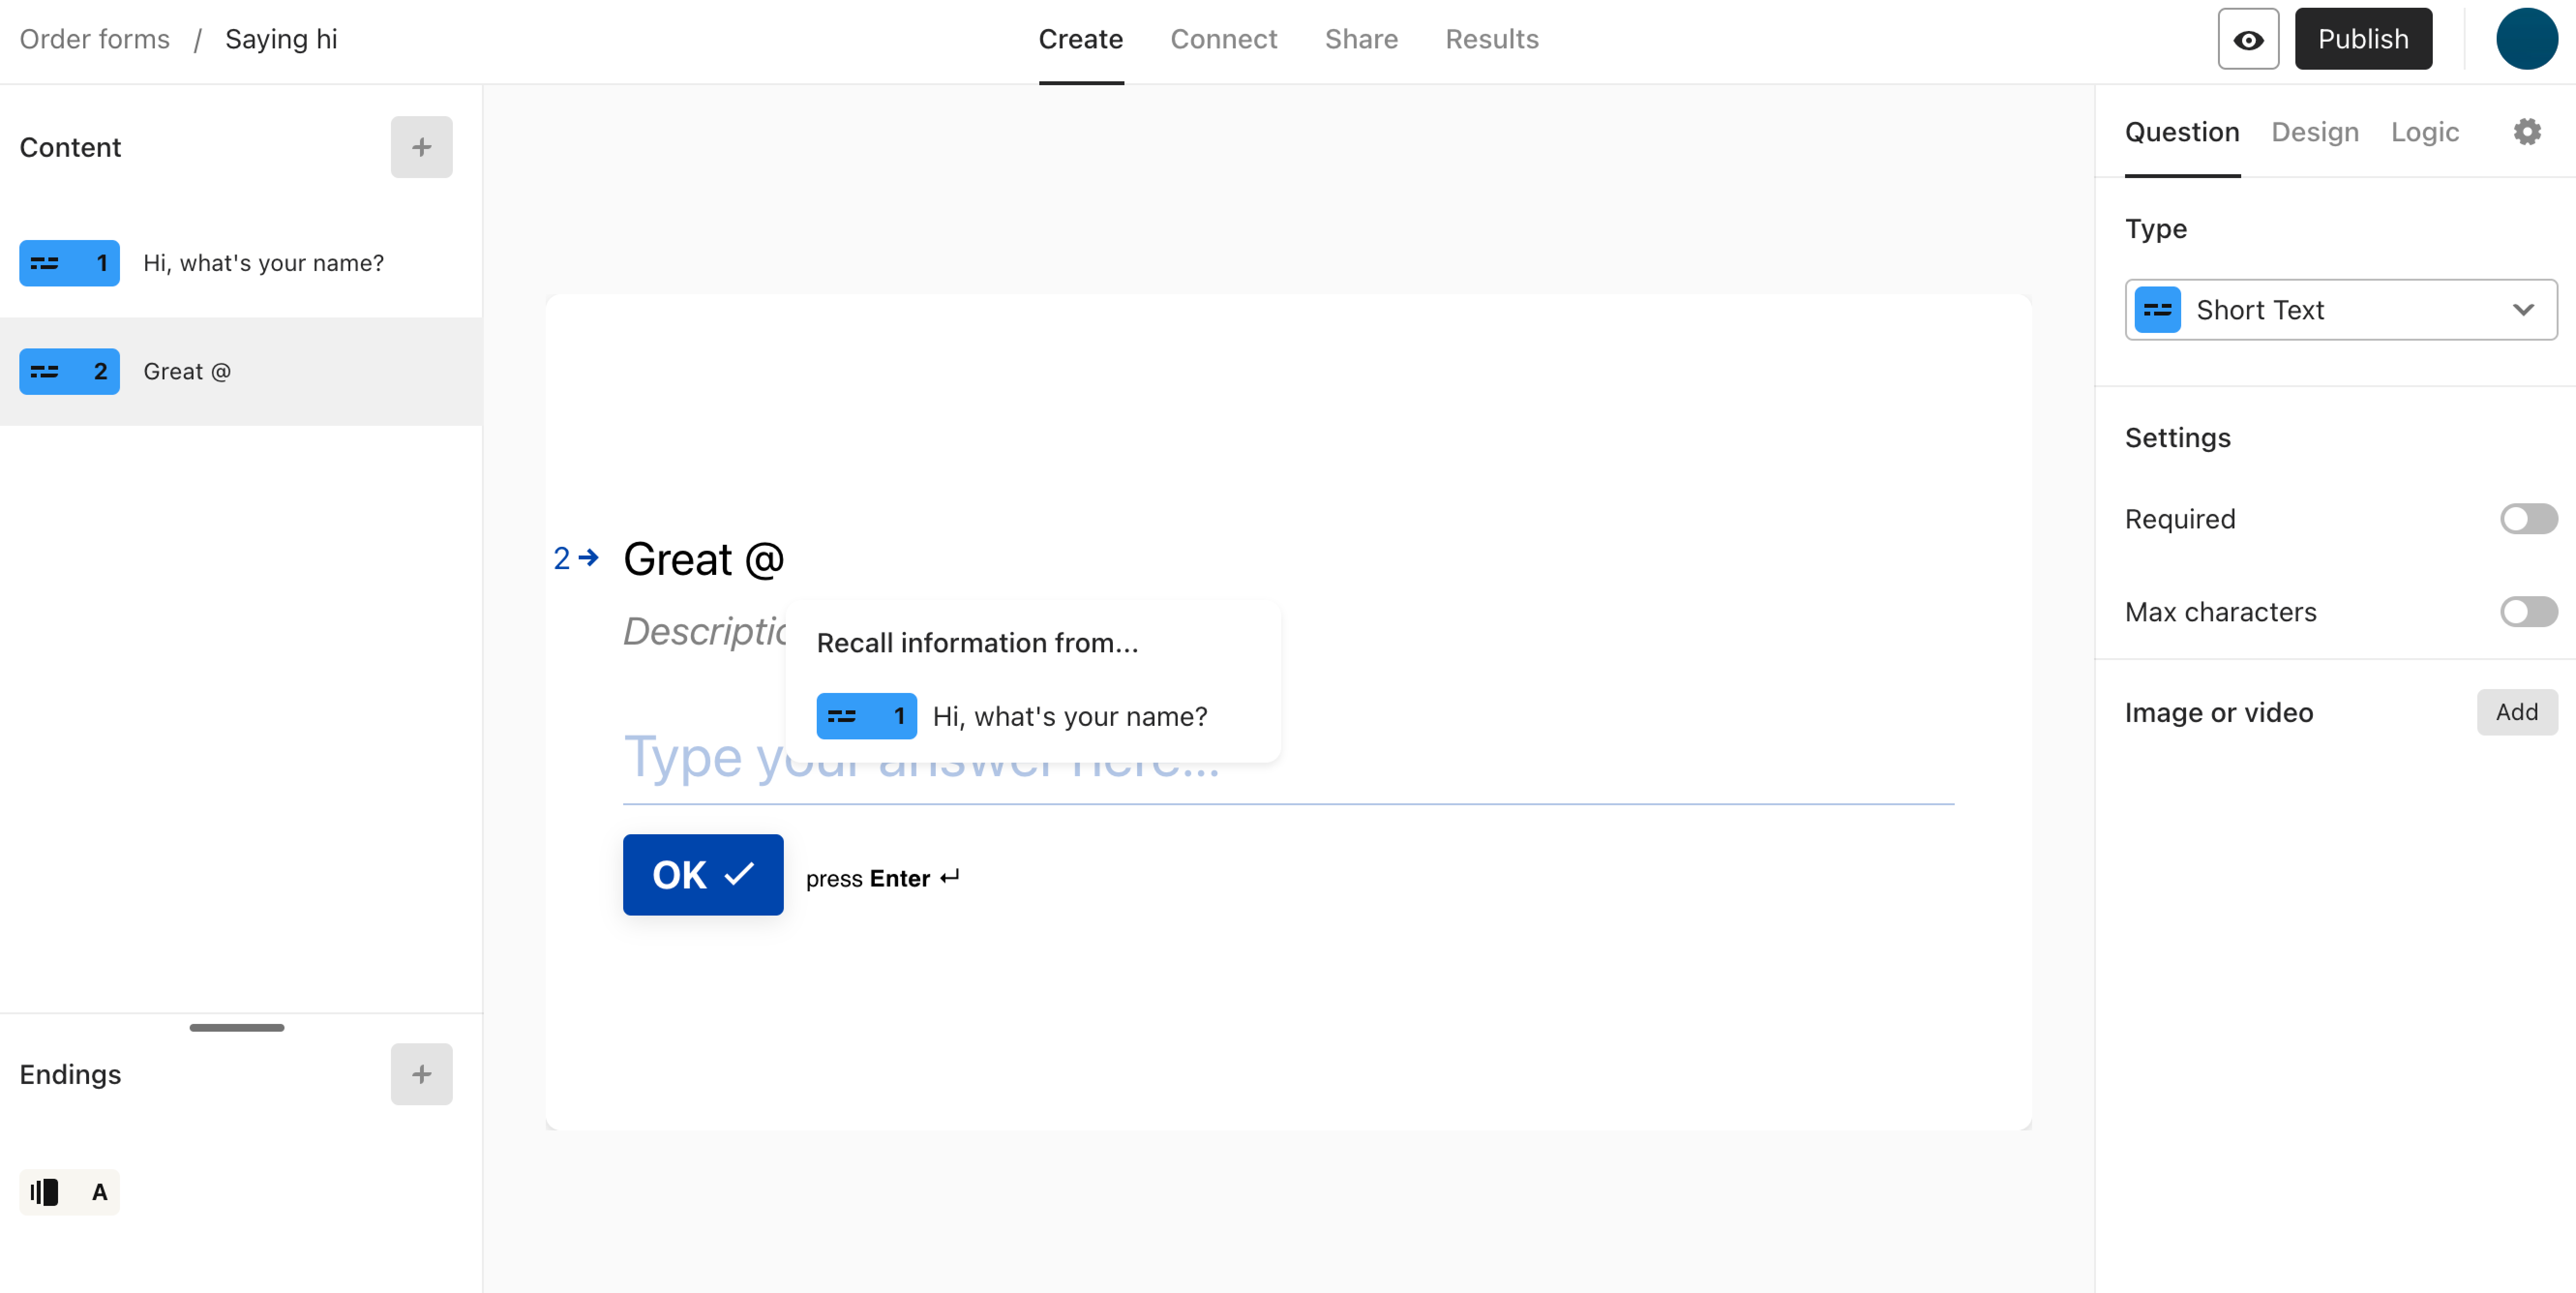The height and width of the screenshot is (1293, 2576).
Task: Add new content with the plus button
Action: (x=421, y=147)
